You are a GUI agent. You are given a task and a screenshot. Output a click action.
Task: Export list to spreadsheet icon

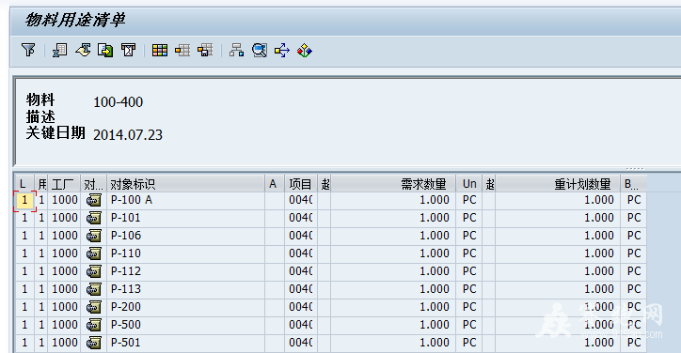pyautogui.click(x=60, y=51)
